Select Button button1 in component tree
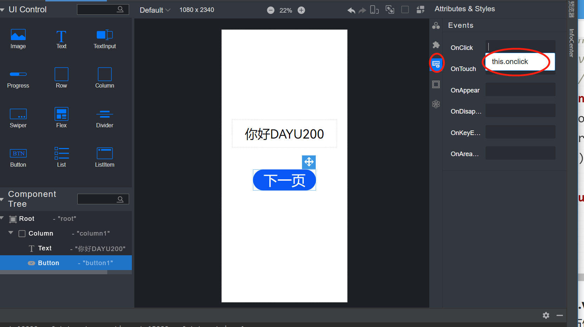 [x=66, y=263]
